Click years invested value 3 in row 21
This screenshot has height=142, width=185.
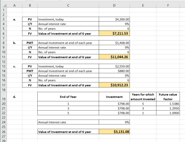coord(143,108)
